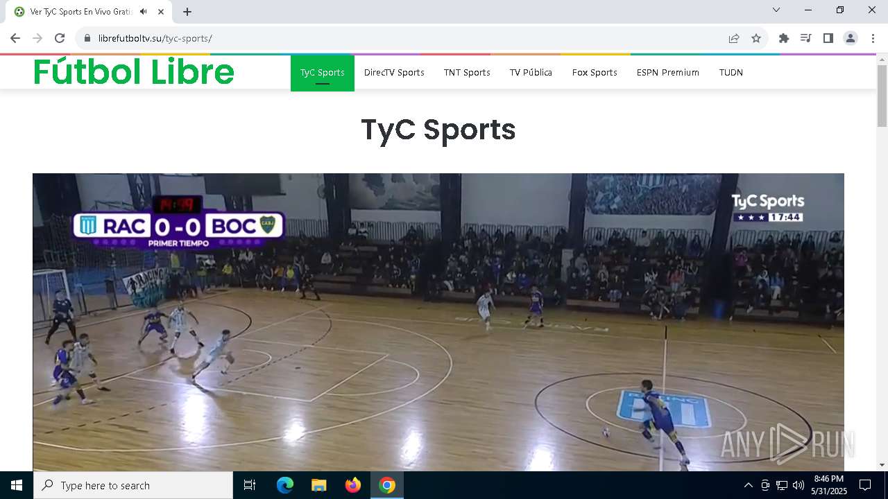Click the live video player
Viewport: 888px width, 499px height.
(438, 322)
